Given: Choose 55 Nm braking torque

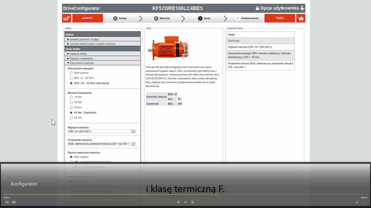Looking at the screenshot, I should click(71, 118).
